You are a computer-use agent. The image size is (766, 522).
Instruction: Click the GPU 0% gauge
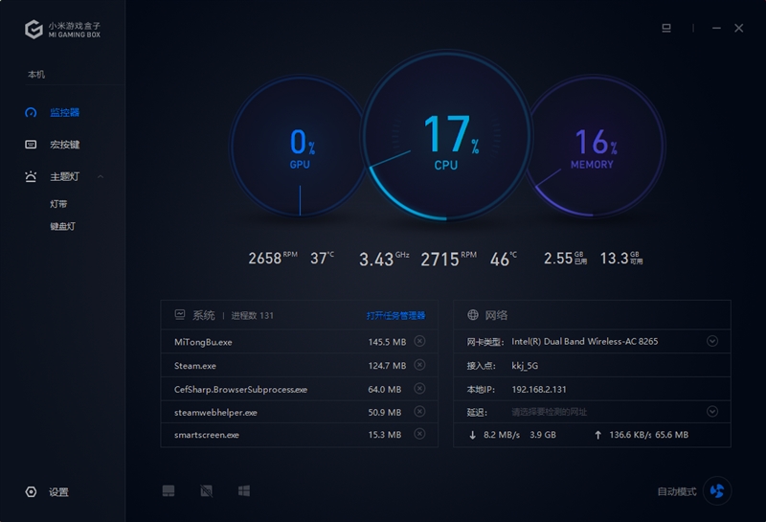pos(300,147)
